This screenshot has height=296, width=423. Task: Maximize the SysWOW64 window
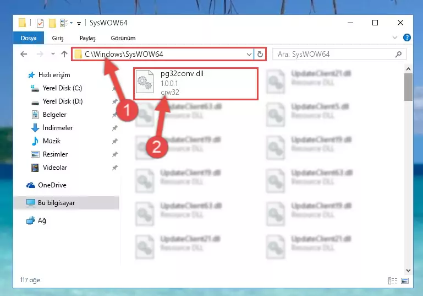(375, 23)
